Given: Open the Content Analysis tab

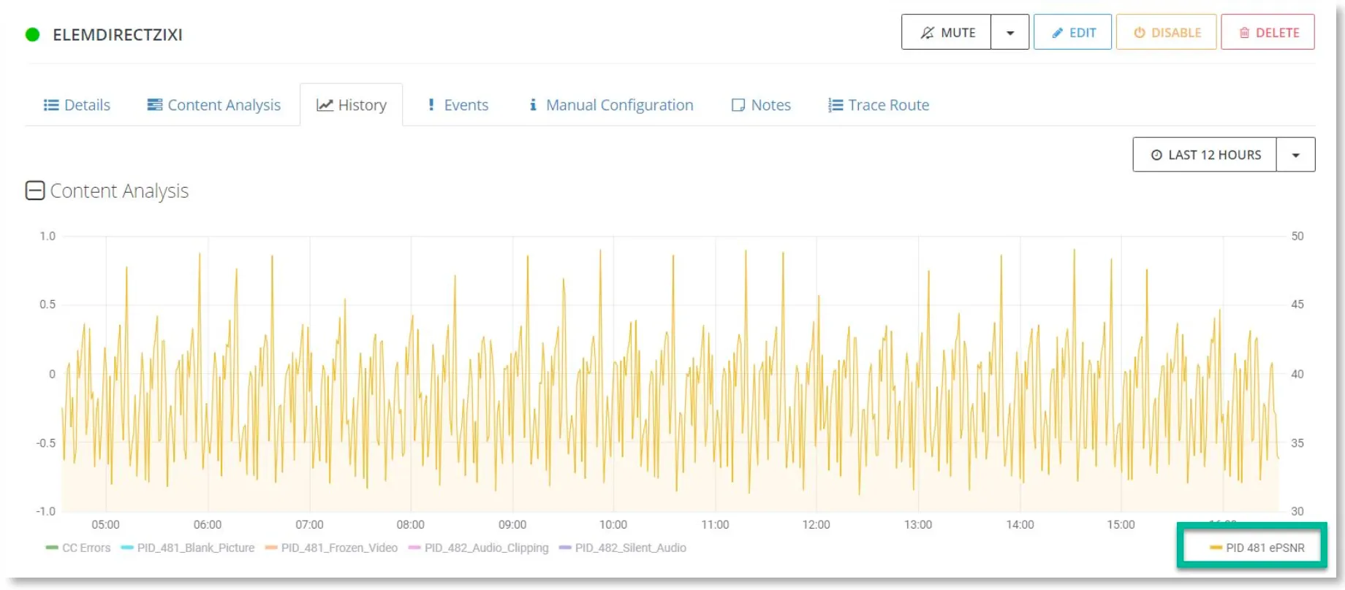Looking at the screenshot, I should click(213, 105).
